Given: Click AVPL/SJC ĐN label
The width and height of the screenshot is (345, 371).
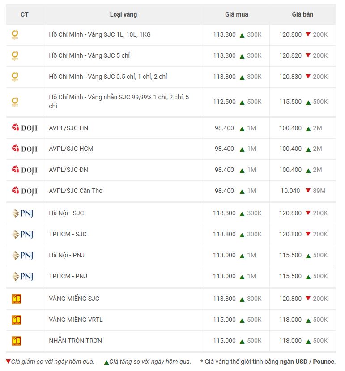Looking at the screenshot, I should pos(68,170).
